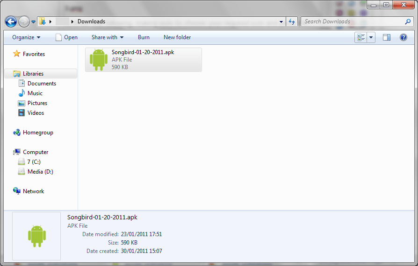Click Size value in details pane
418x266 pixels.
pos(129,243)
